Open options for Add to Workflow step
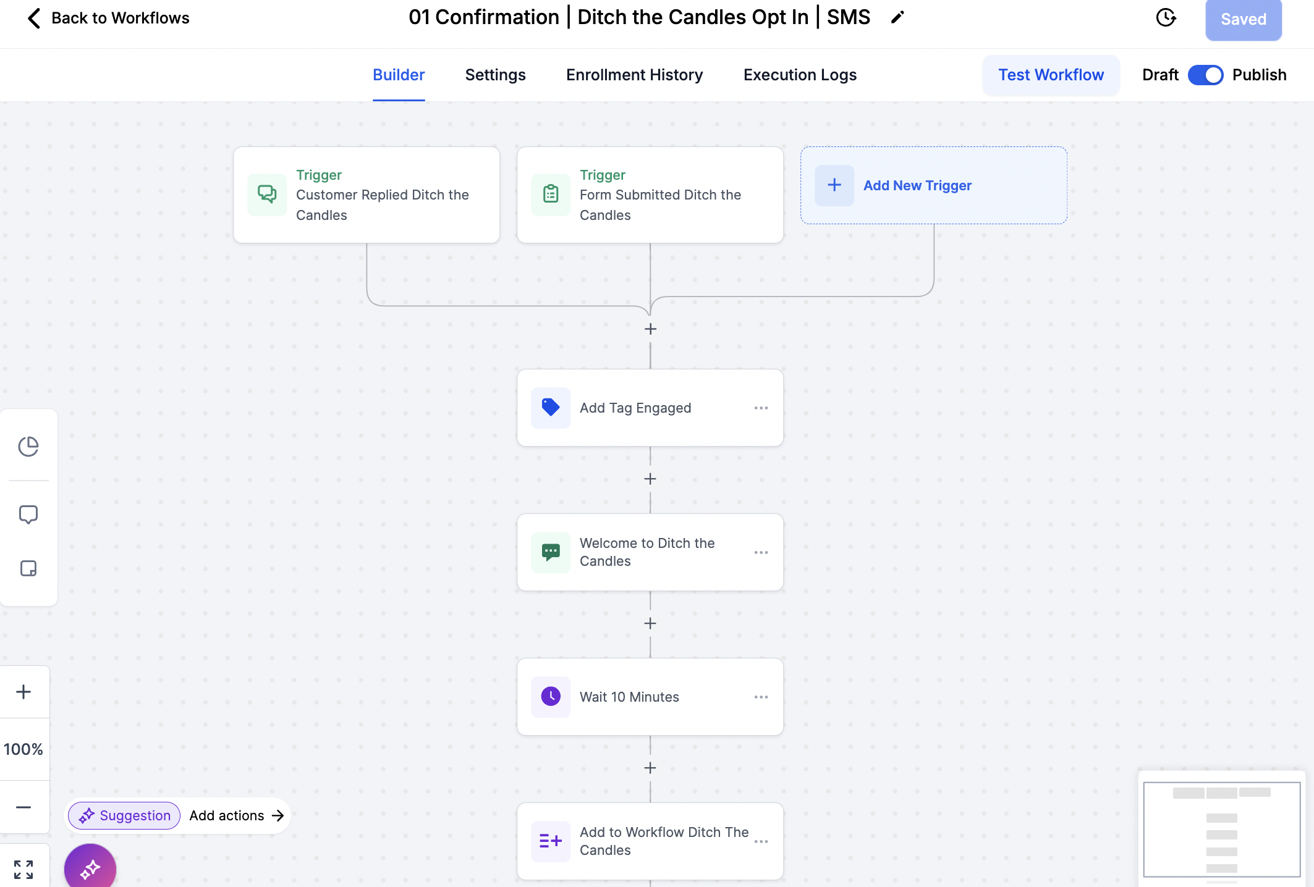The image size is (1314, 887). pos(761,841)
